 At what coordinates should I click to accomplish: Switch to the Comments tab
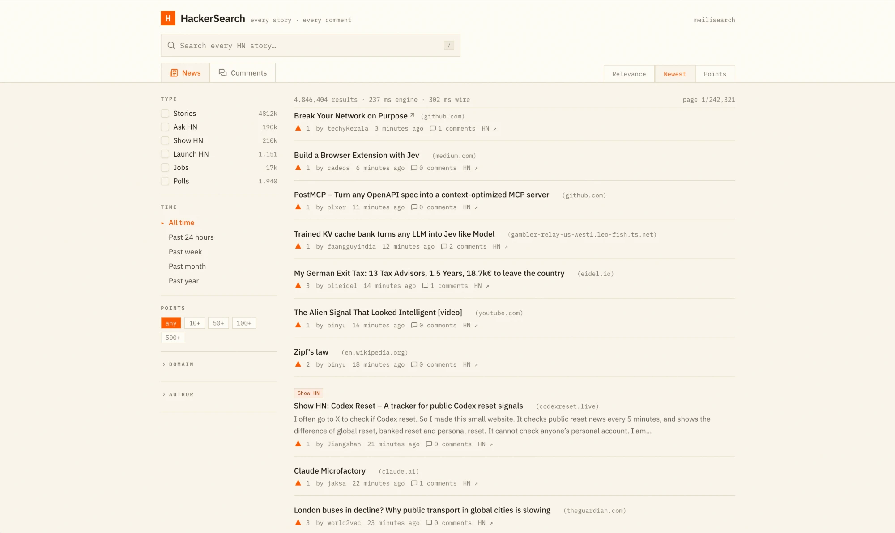coord(243,73)
